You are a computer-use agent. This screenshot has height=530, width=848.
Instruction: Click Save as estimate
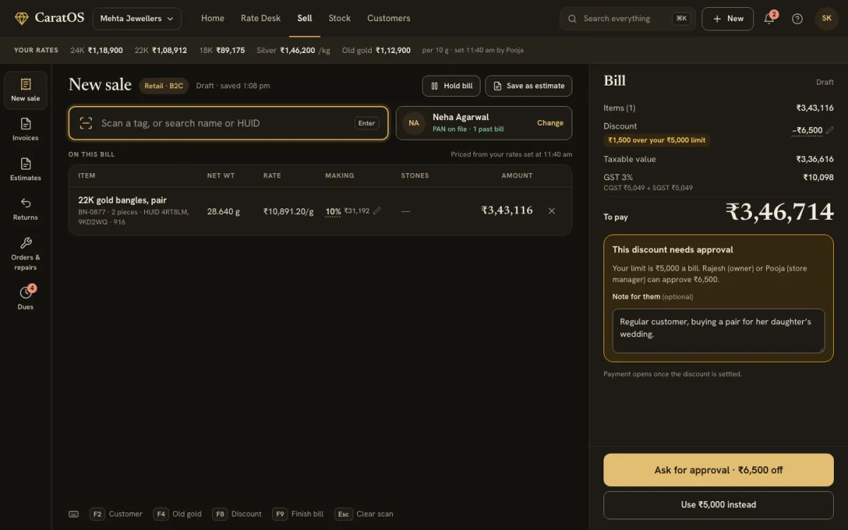click(x=529, y=86)
